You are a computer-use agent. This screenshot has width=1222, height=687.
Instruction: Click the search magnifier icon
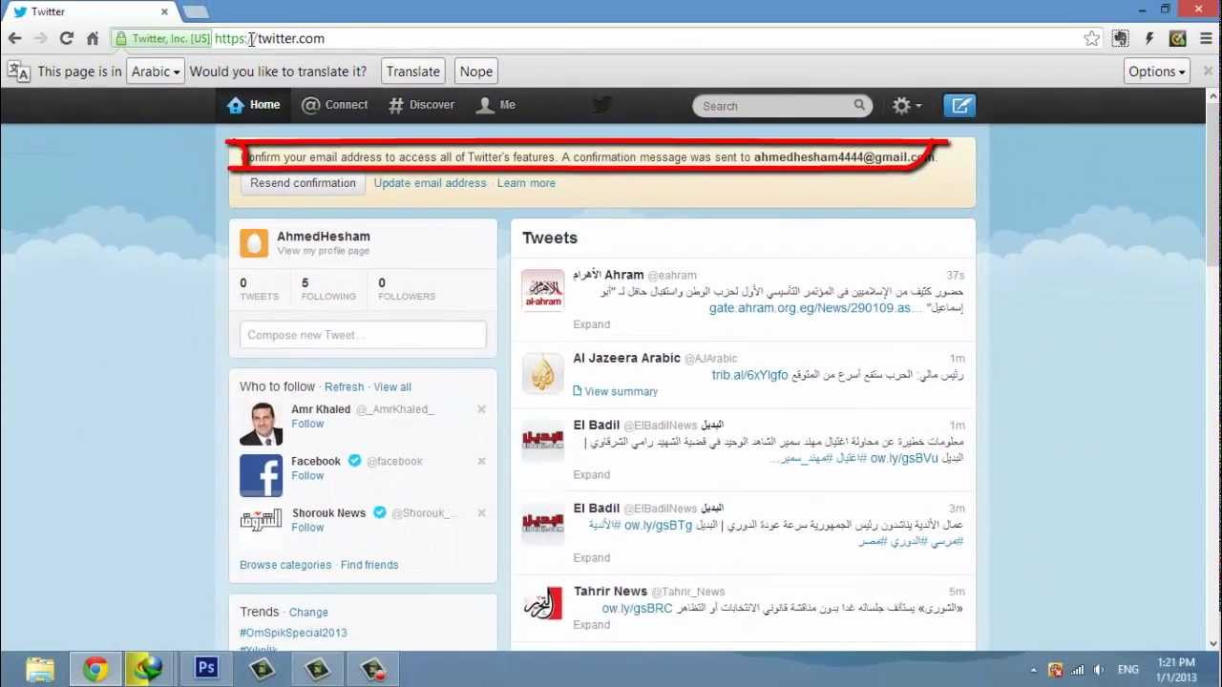(x=859, y=106)
